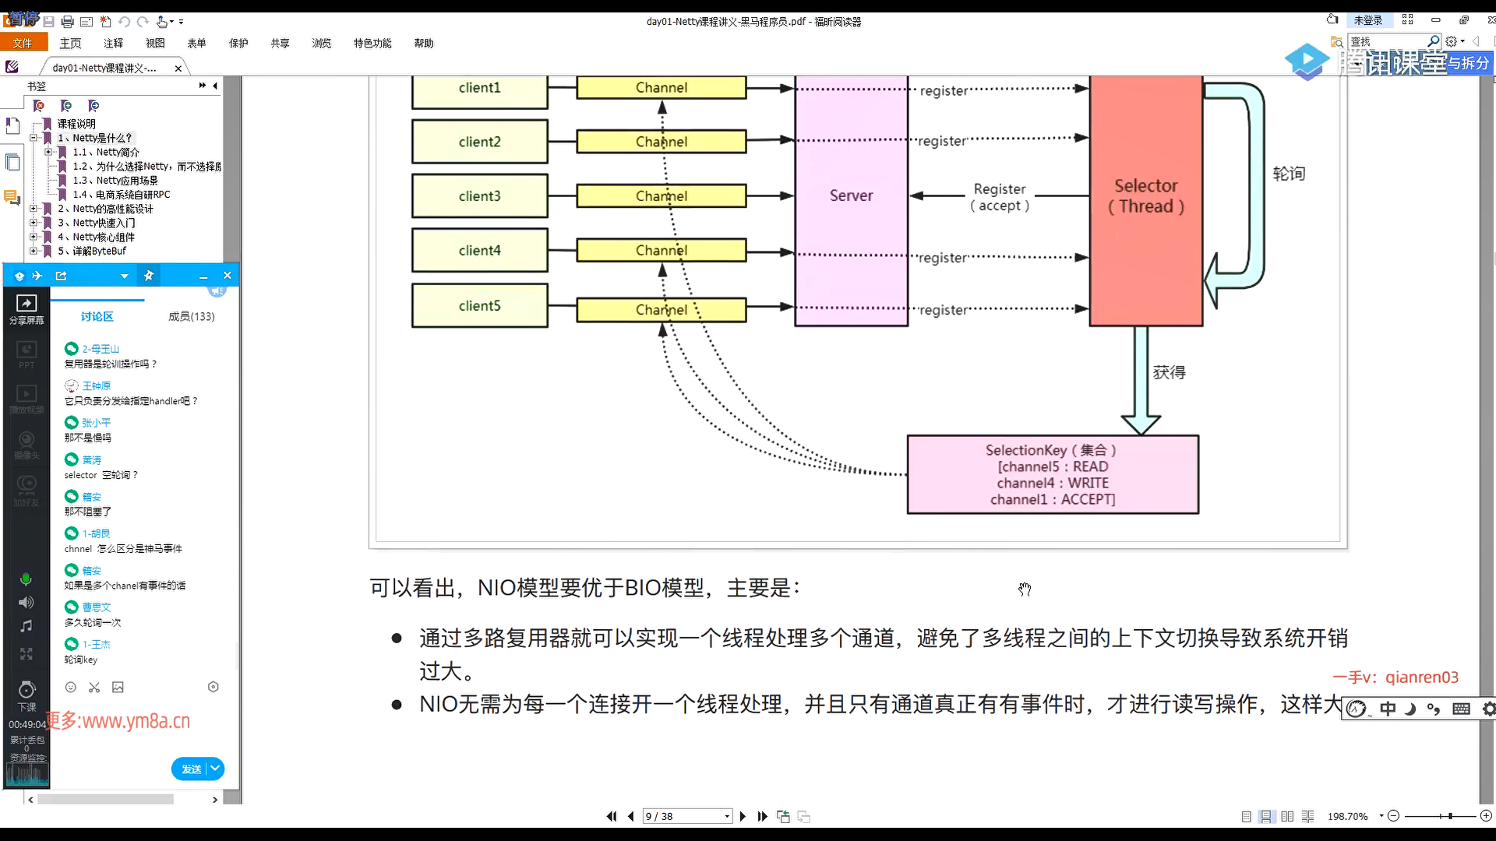1496x841 pixels.
Task: Click the insert image icon in chat
Action: [118, 687]
